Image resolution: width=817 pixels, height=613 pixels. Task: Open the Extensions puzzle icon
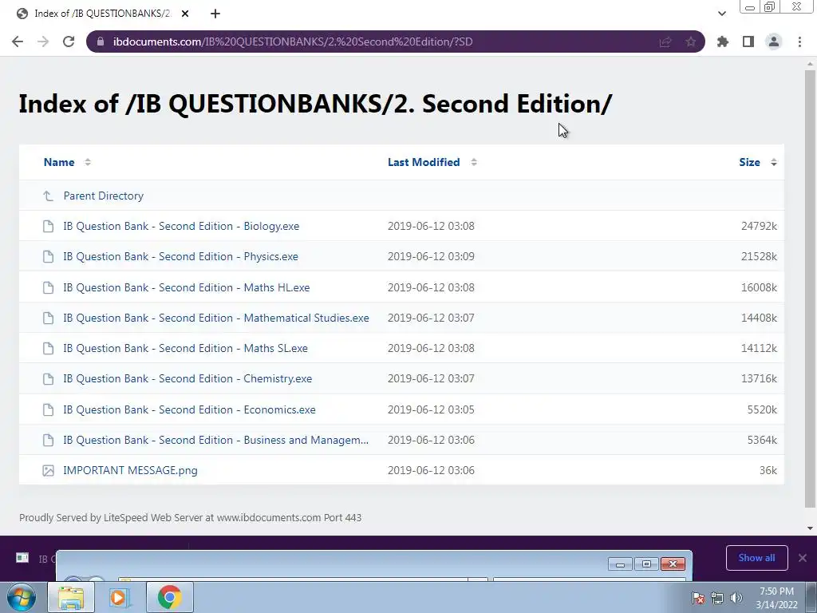[x=723, y=42]
